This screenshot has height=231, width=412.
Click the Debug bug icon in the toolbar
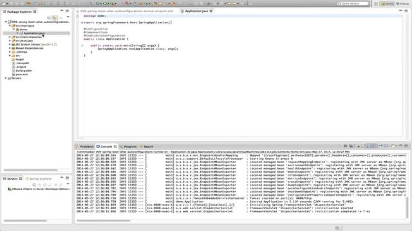[97, 3]
